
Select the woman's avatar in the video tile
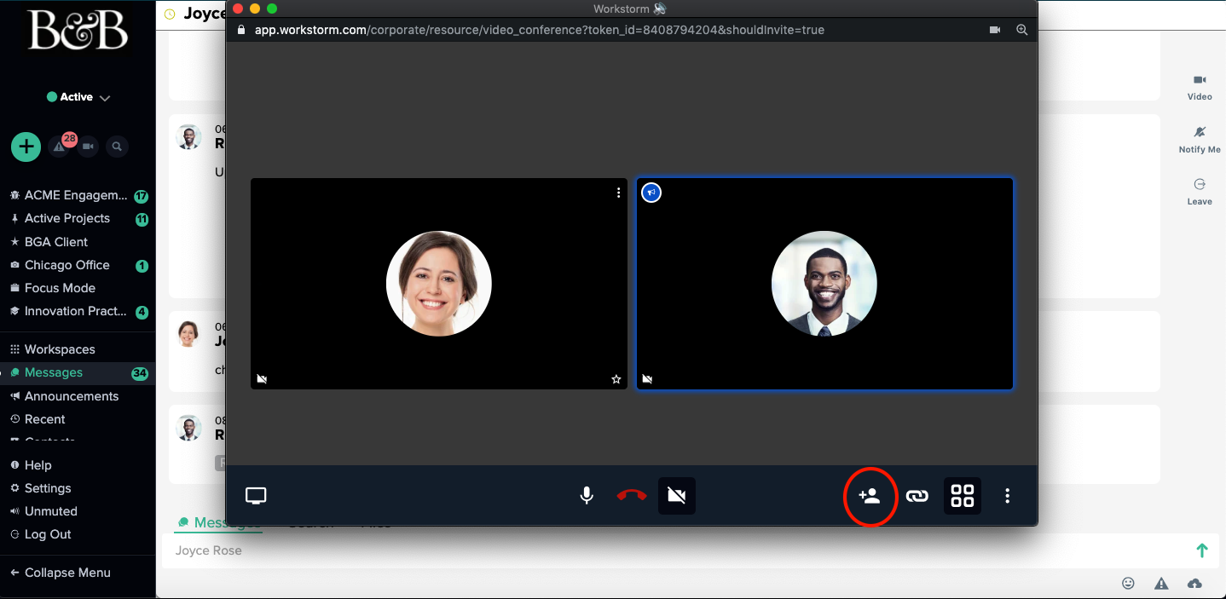coord(439,284)
